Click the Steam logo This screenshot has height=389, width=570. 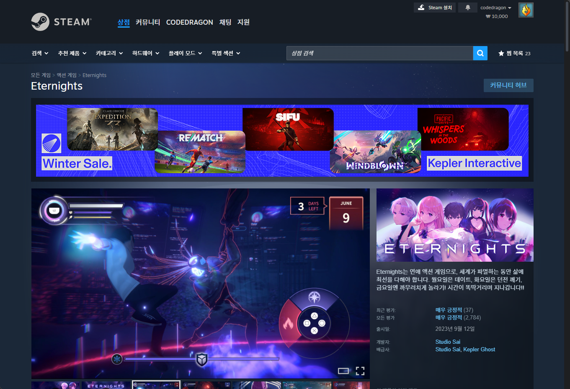[x=62, y=22]
